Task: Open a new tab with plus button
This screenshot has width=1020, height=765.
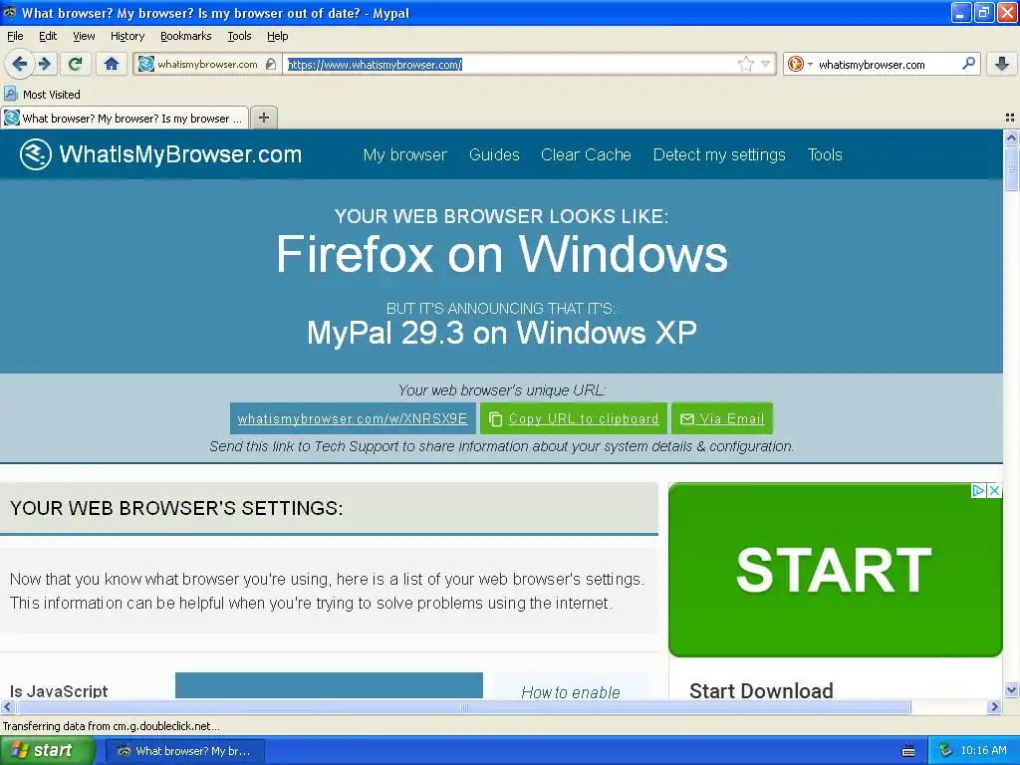Action: pos(263,118)
